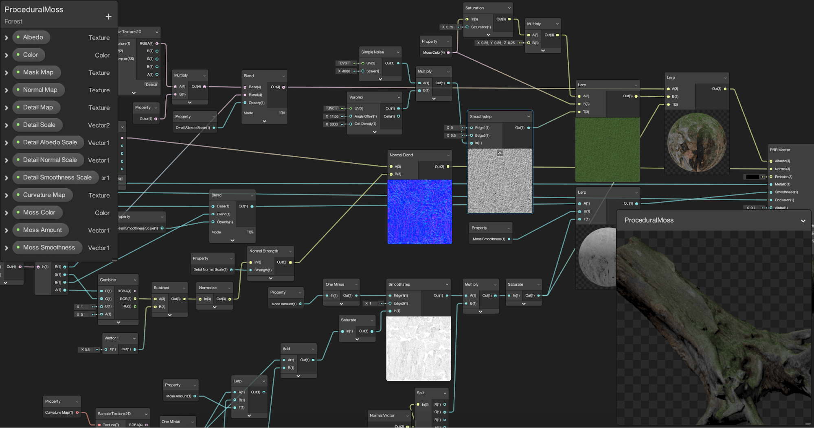Click the black Emission color swatch
The height and width of the screenshot is (428, 814).
[752, 177]
